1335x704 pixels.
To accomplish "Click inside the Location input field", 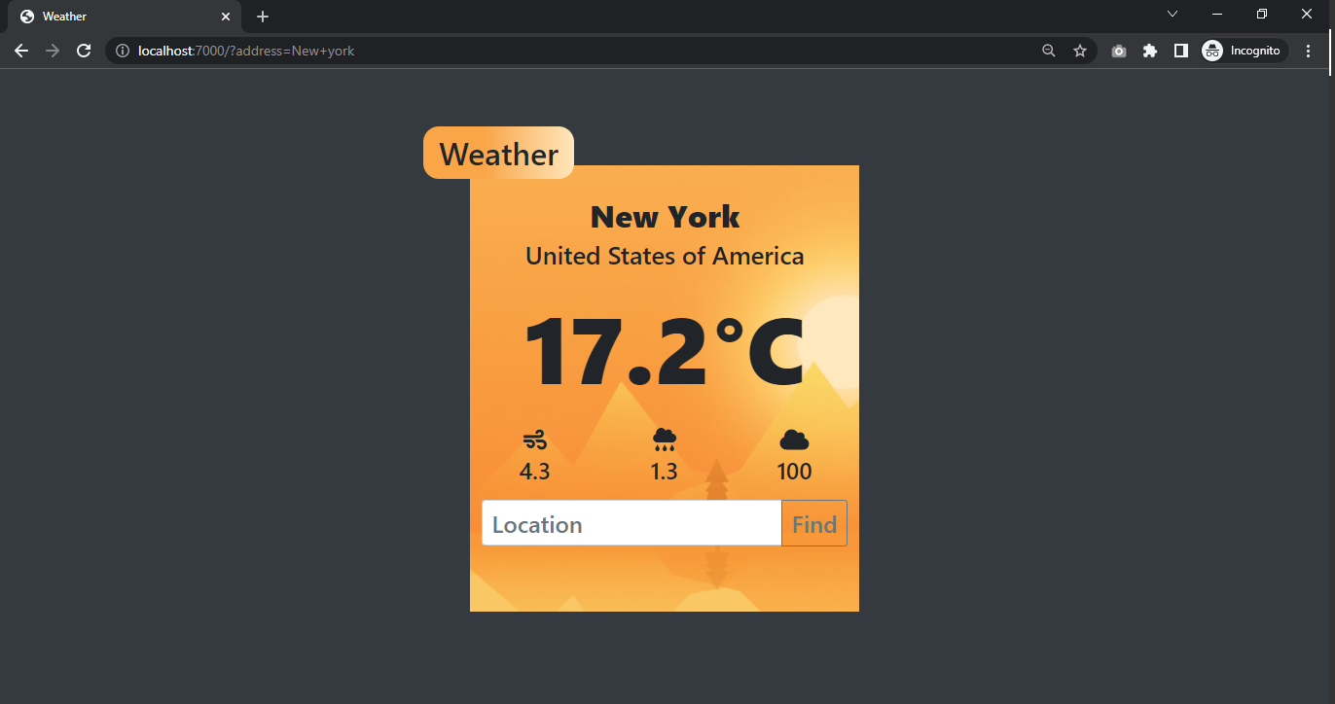I will coord(631,523).
